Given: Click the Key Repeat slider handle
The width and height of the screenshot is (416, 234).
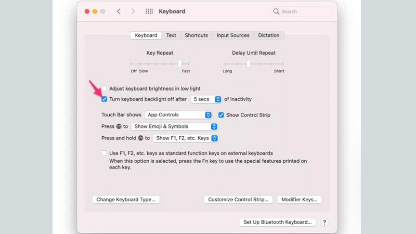Looking at the screenshot, I should tap(179, 63).
